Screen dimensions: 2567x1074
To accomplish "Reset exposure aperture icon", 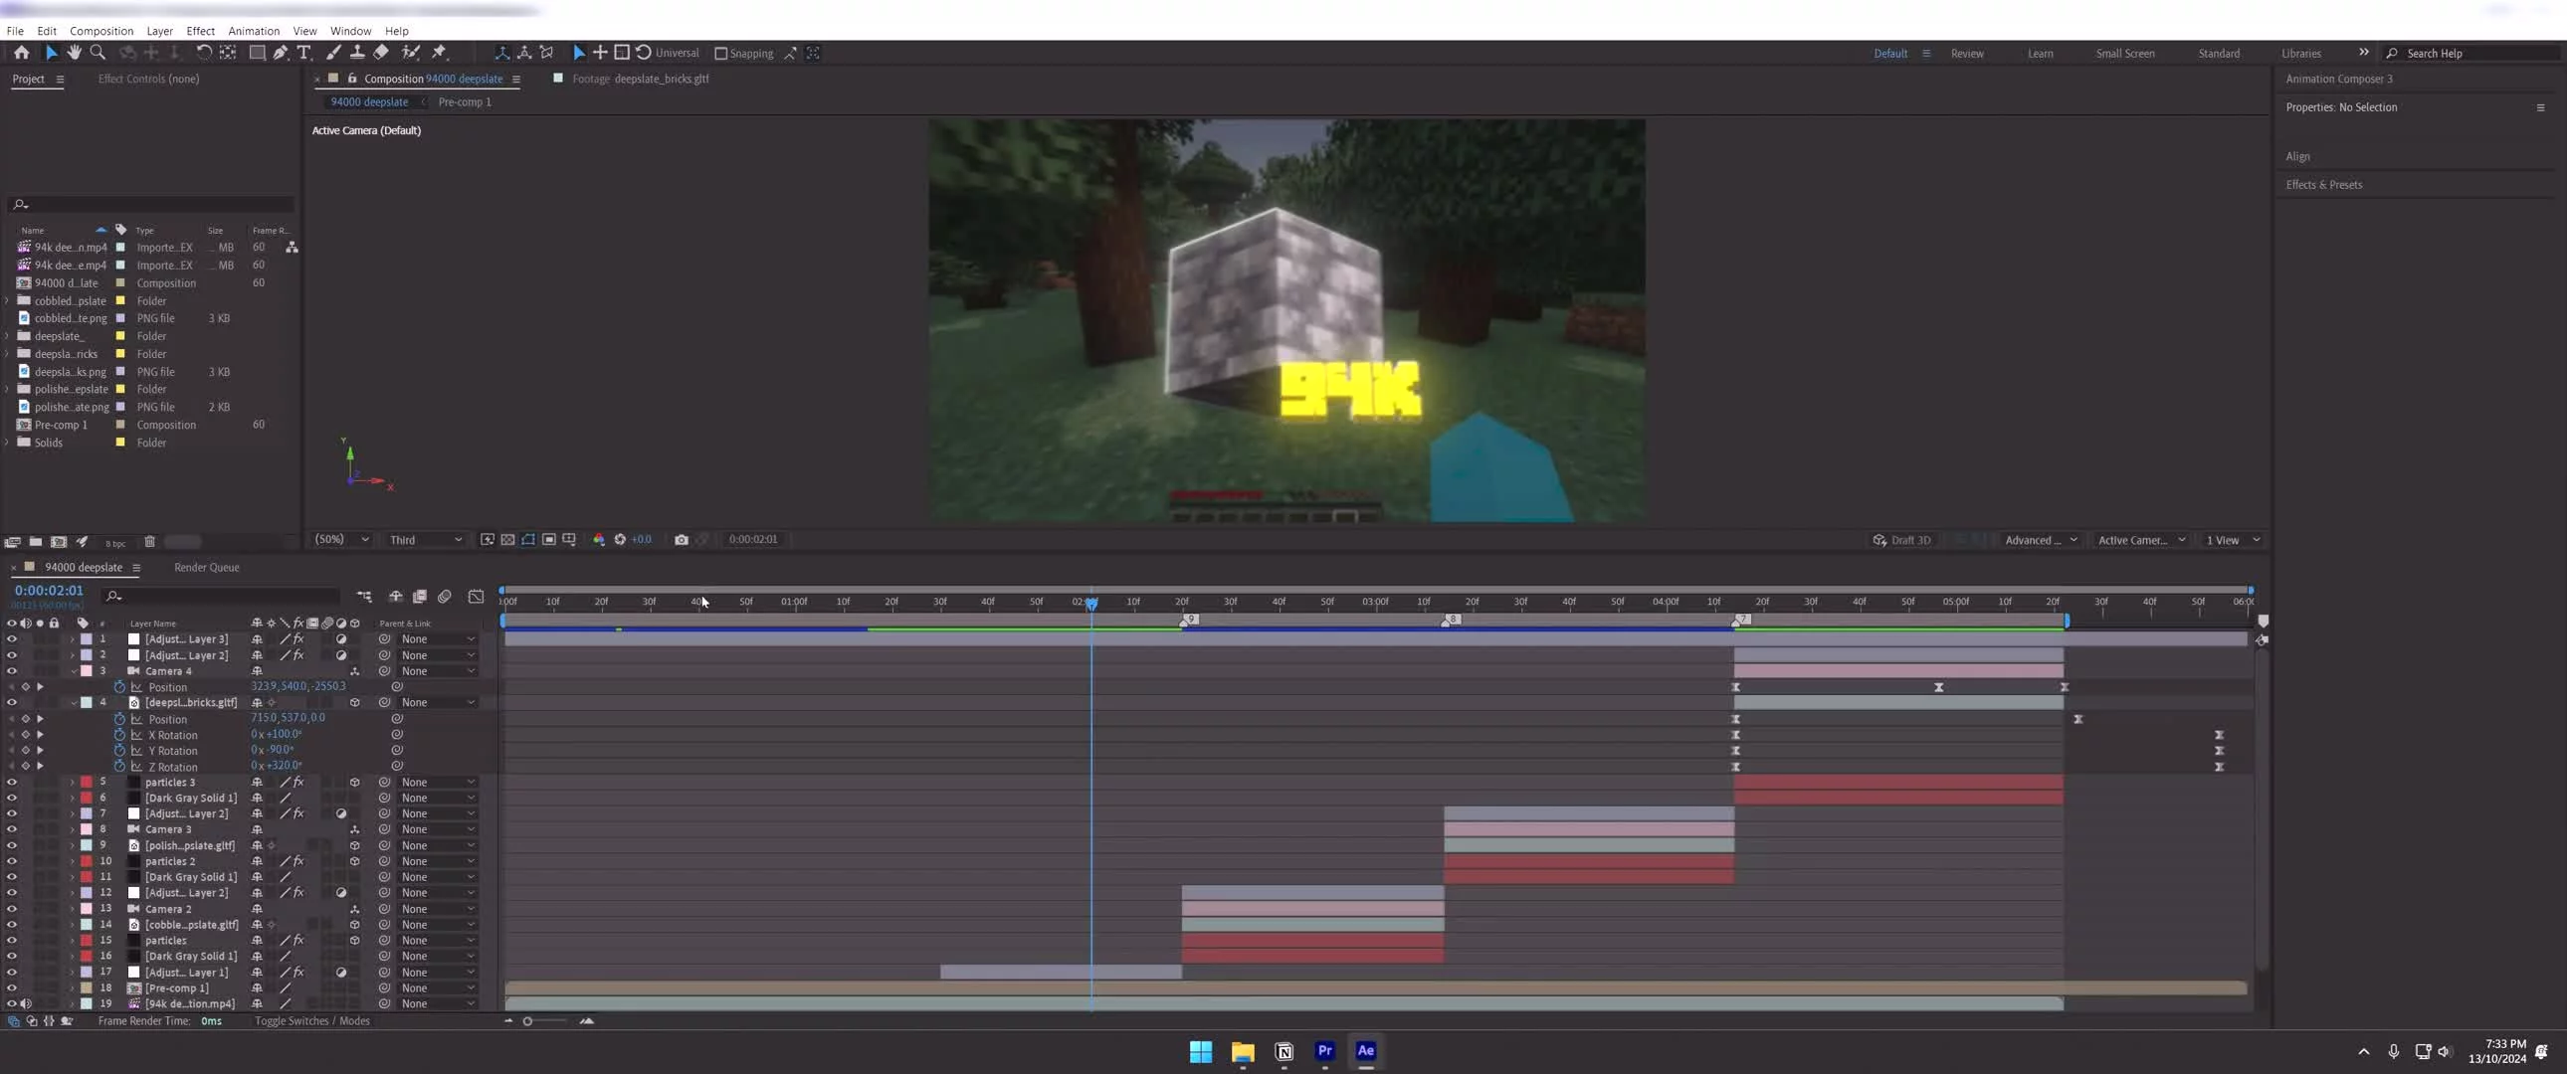I will pyautogui.click(x=620, y=540).
